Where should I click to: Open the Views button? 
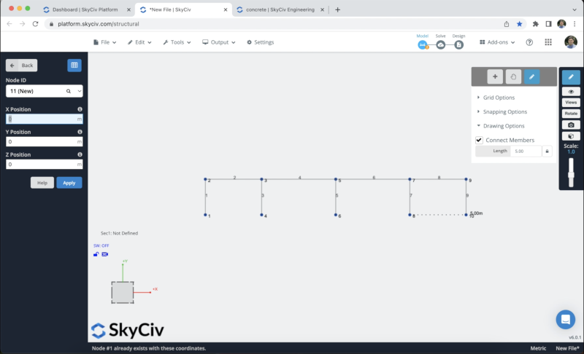(x=571, y=103)
